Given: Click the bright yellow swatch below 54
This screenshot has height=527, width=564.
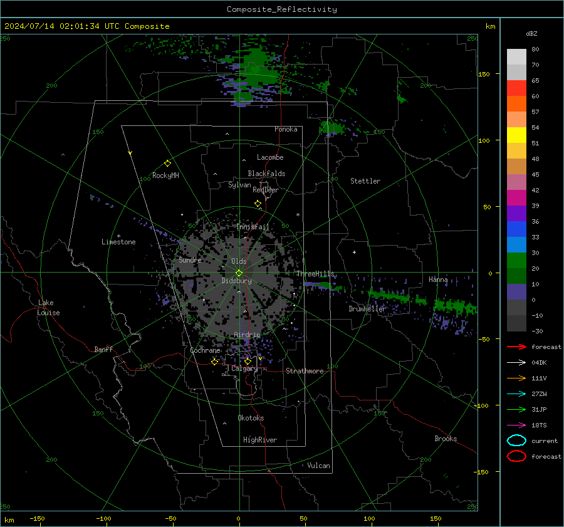Looking at the screenshot, I should (x=516, y=135).
